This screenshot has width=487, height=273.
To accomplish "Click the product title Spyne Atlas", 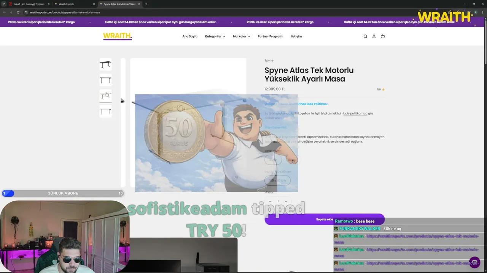I will 309,75.
